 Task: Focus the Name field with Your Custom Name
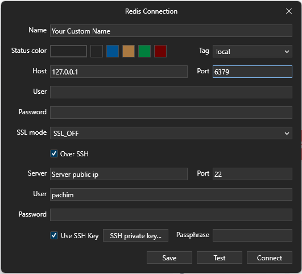point(171,31)
